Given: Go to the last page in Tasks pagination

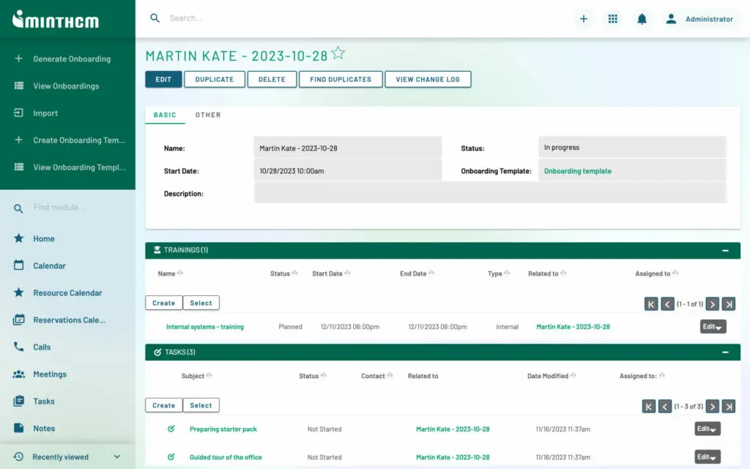Looking at the screenshot, I should point(727,406).
